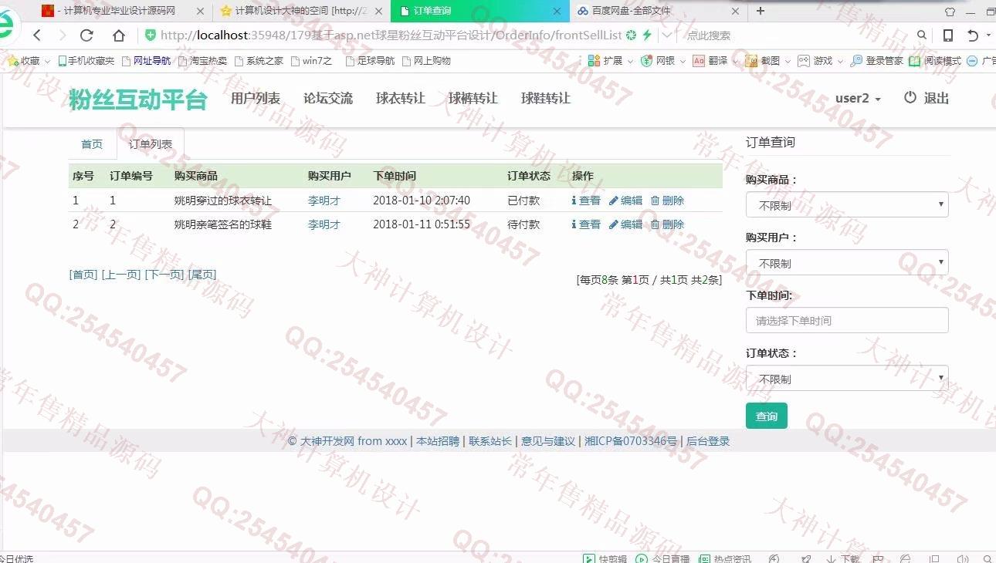
Task: Open the 意见与建议 footer link
Action: click(548, 441)
